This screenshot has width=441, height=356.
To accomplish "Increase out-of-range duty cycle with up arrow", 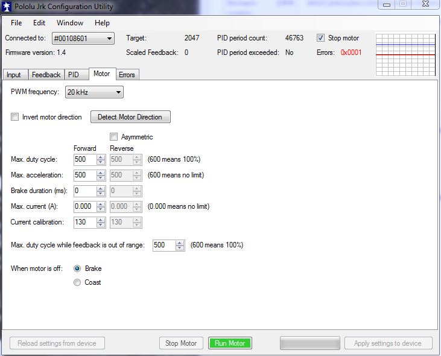I will (180, 243).
